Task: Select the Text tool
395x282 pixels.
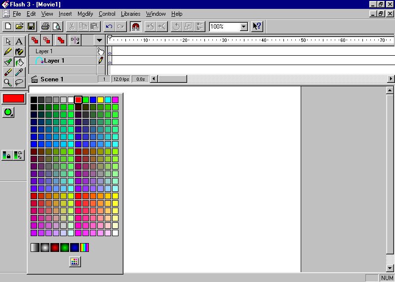Action: pos(19,41)
